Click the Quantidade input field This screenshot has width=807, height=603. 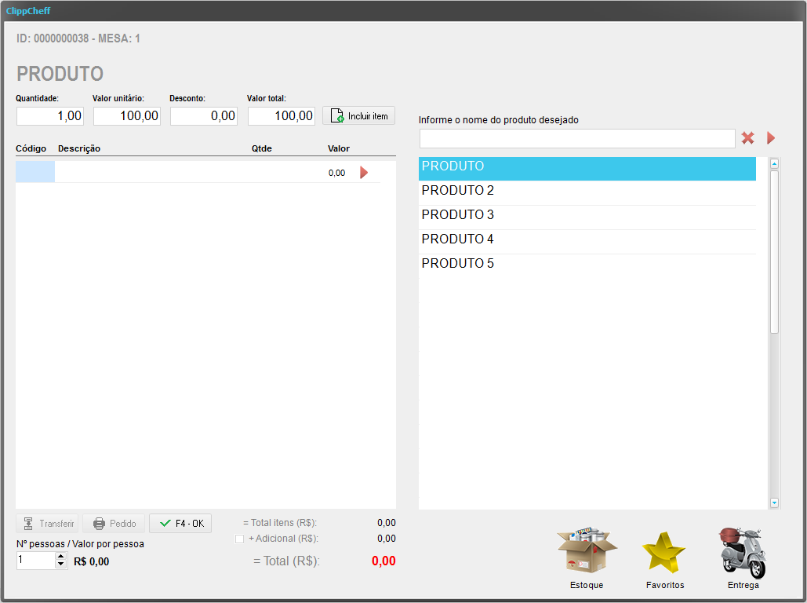point(50,116)
